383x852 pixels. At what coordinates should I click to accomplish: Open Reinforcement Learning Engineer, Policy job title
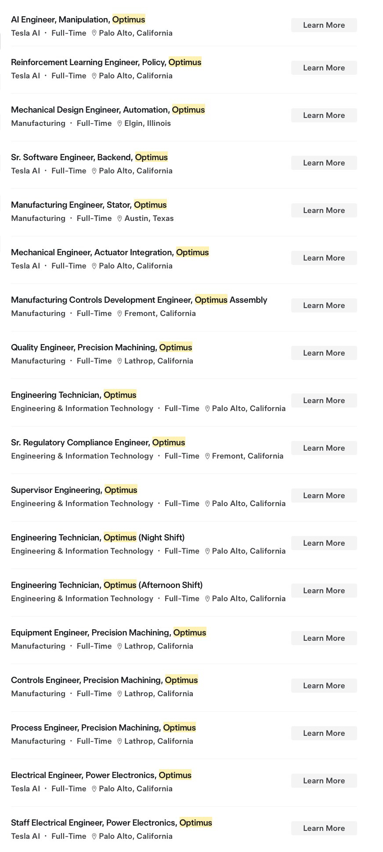click(x=106, y=62)
